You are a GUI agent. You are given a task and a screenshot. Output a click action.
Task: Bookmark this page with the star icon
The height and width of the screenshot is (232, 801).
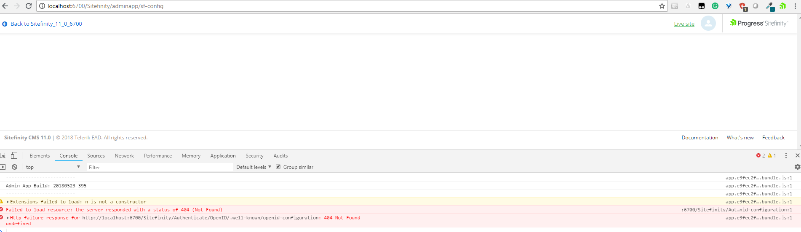(x=662, y=6)
